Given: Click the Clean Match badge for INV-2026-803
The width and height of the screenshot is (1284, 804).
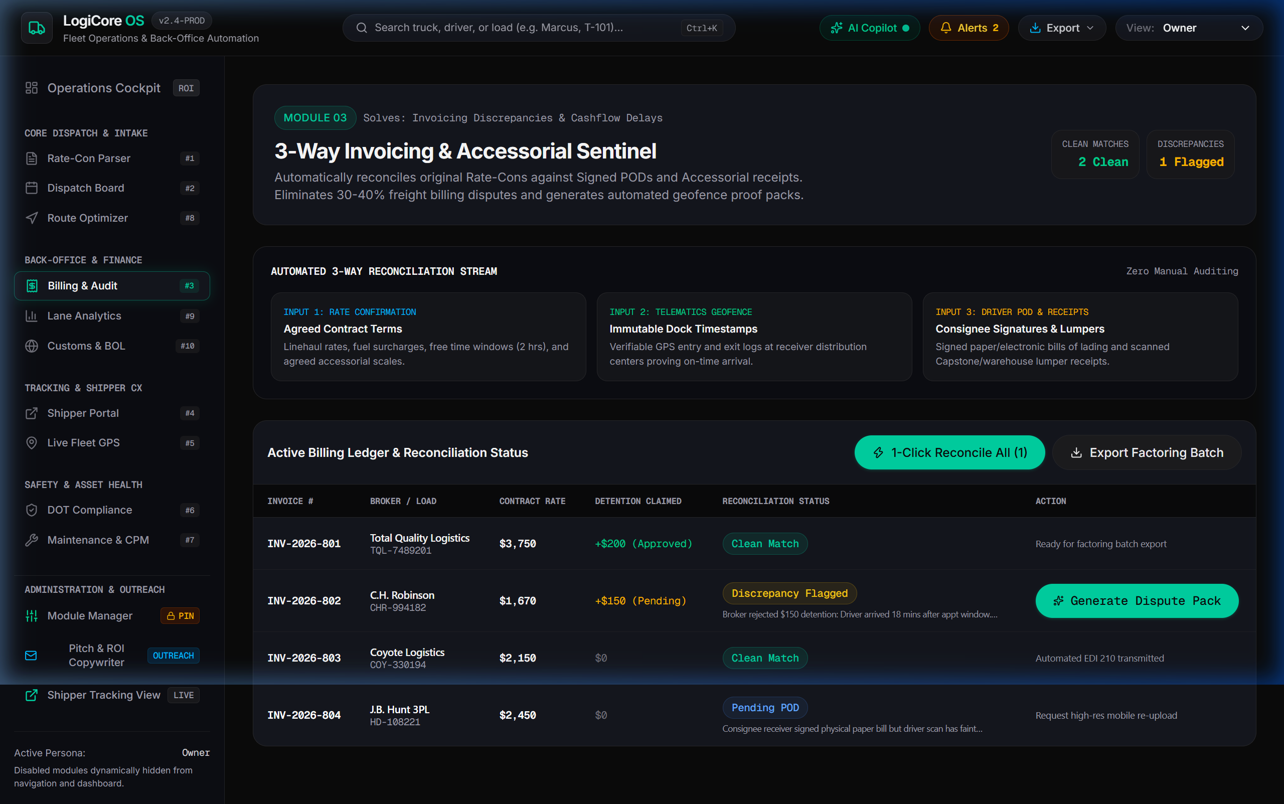Looking at the screenshot, I should click(x=764, y=659).
